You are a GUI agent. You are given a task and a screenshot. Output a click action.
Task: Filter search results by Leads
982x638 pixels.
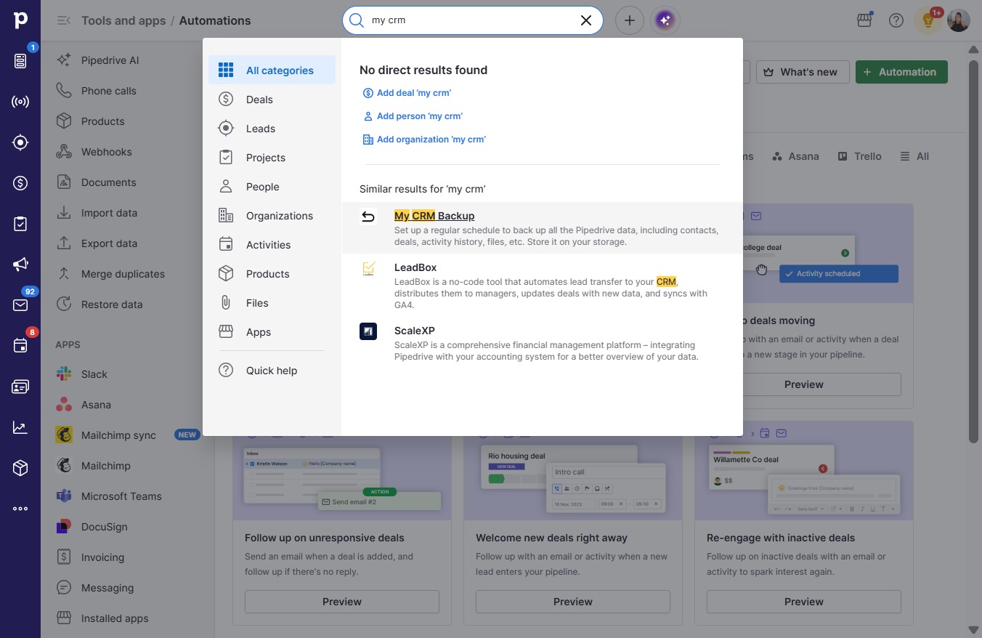[x=272, y=129]
